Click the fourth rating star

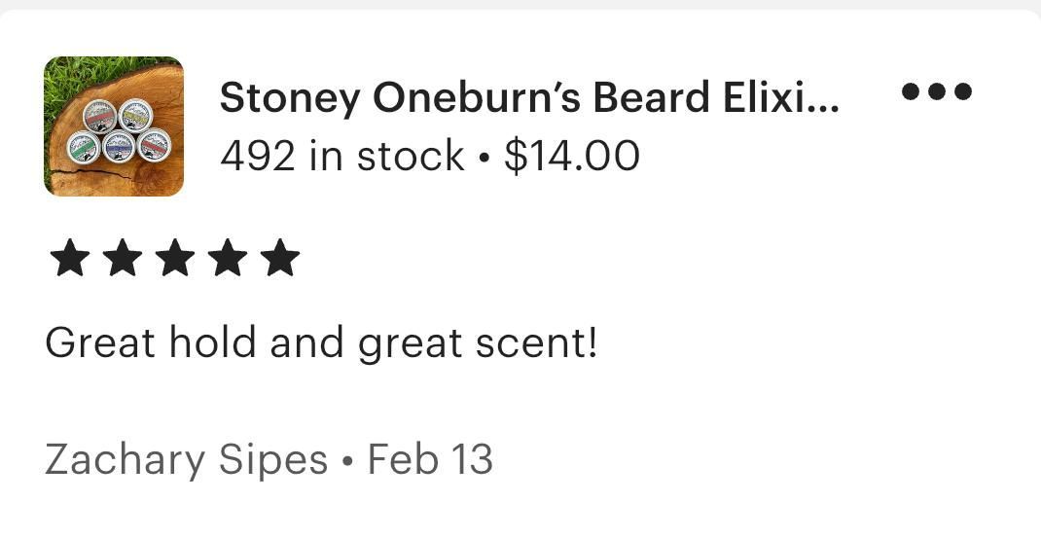click(228, 258)
